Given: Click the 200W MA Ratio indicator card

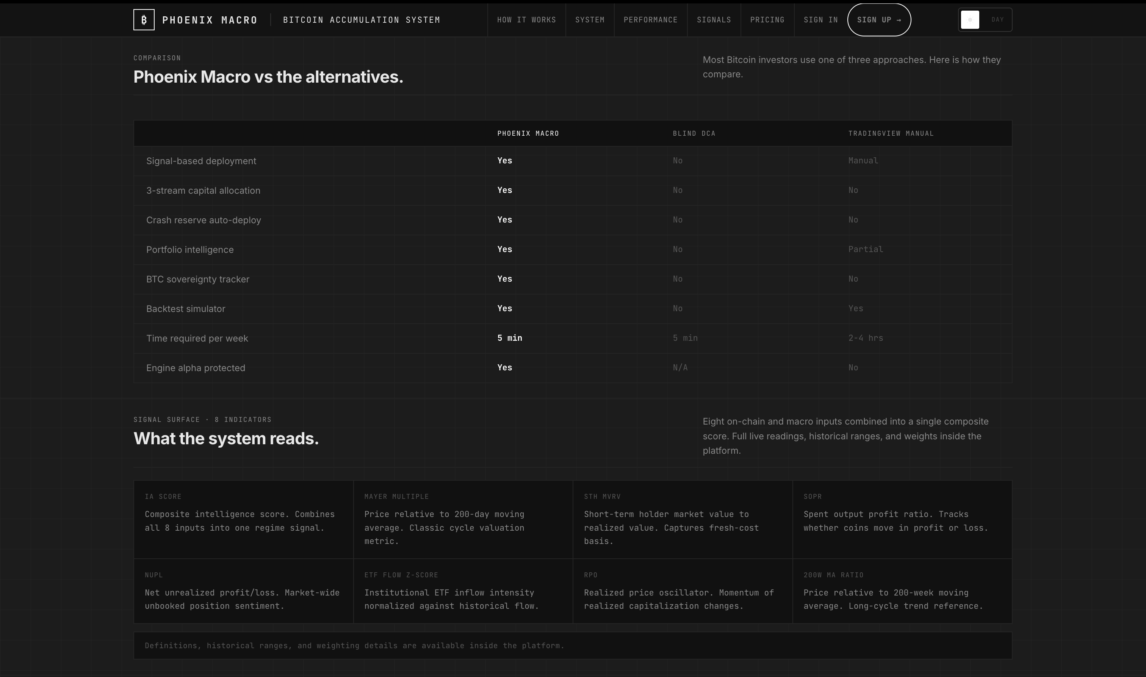Looking at the screenshot, I should click(902, 591).
